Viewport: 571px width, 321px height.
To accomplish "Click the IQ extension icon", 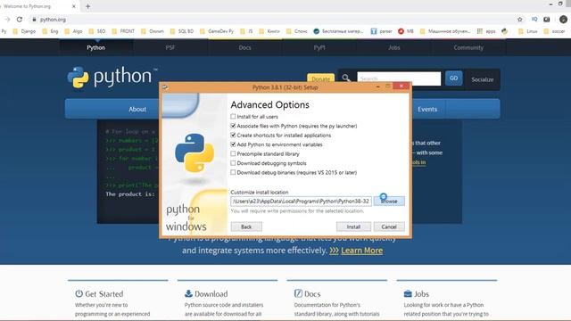I will (534, 20).
